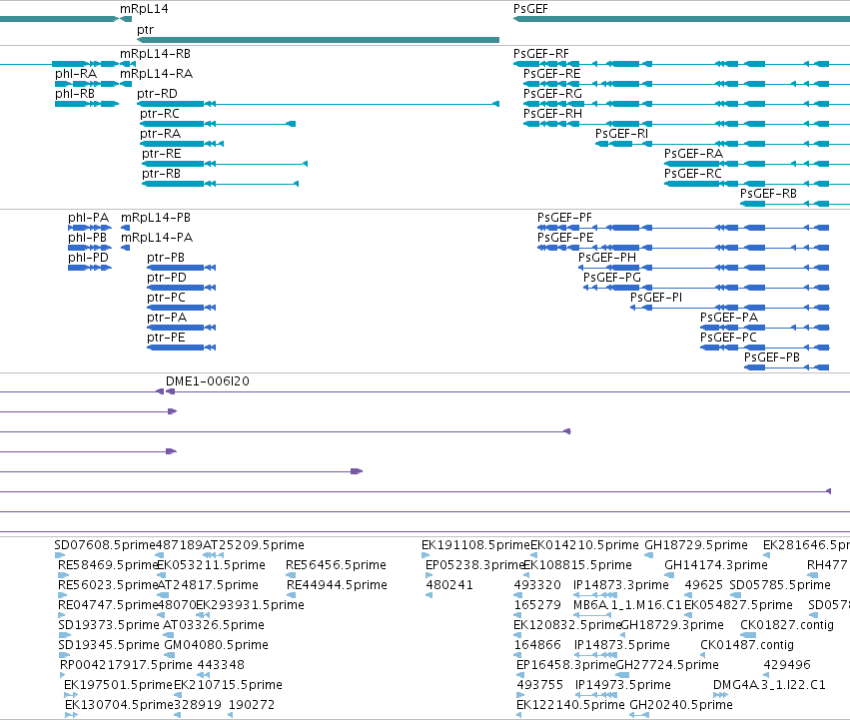Select protein ptr-PB
The height and width of the screenshot is (720, 850).
click(182, 268)
